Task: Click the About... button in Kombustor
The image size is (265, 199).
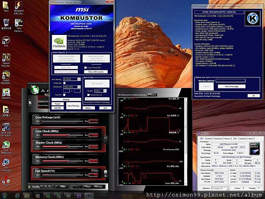Action: (89, 108)
